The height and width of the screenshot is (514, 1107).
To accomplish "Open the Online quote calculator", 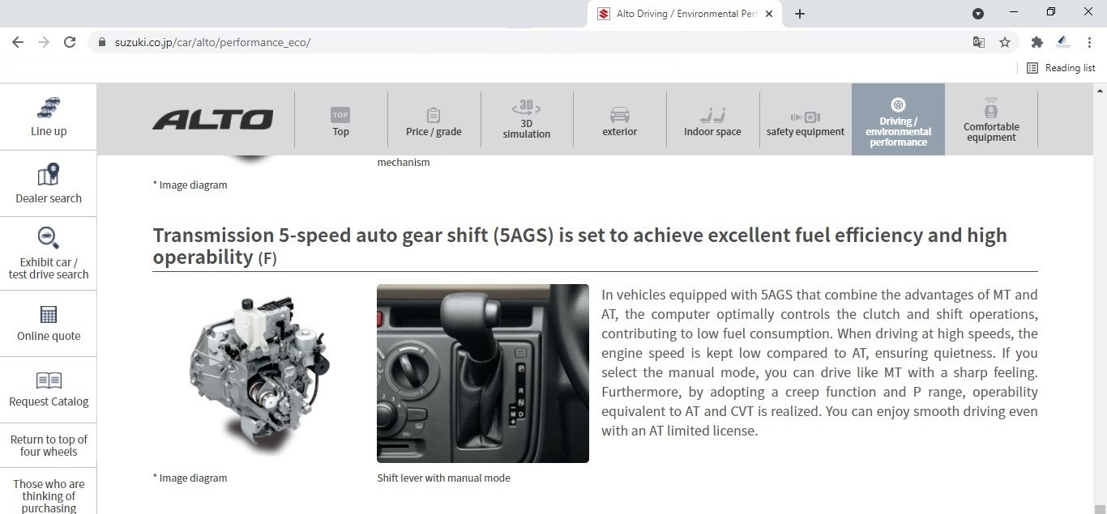I will 49,324.
